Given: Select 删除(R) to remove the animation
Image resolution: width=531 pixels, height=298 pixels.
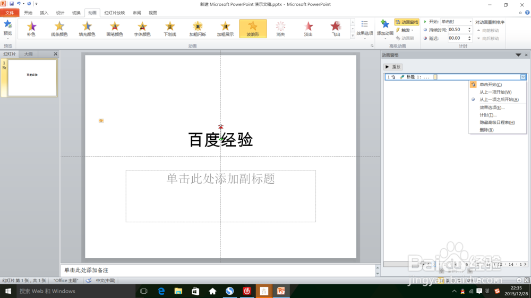Looking at the screenshot, I should pyautogui.click(x=498, y=130).
